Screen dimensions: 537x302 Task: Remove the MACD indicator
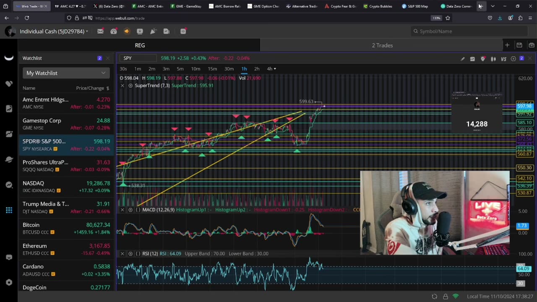point(123,210)
